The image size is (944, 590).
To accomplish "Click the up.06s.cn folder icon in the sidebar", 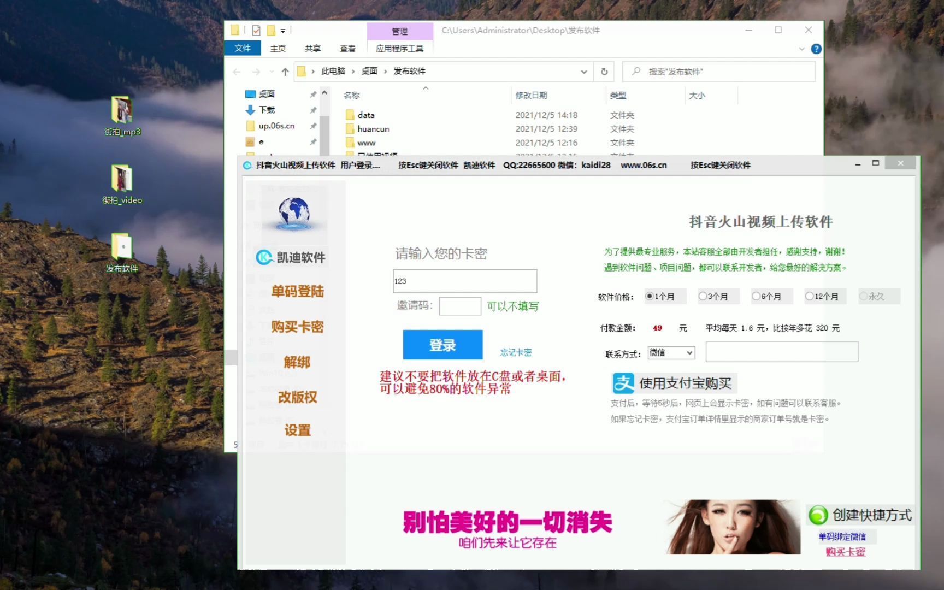I will (x=250, y=126).
